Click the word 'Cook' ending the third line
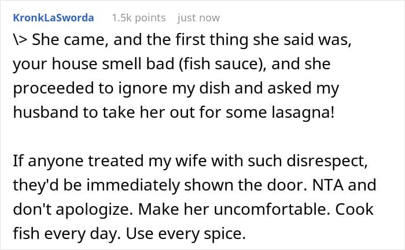 (354, 209)
